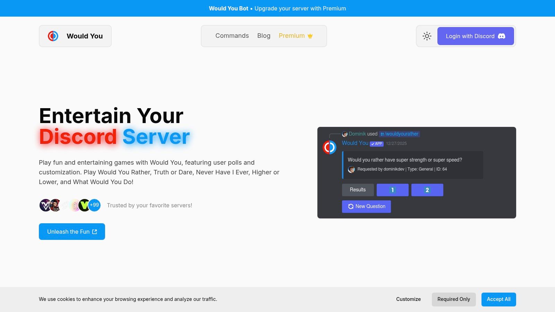Click the +99 servers badge
Image resolution: width=555 pixels, height=312 pixels.
click(94, 205)
